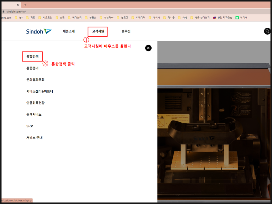Image resolution: width=272 pixels, height=204 pixels.
Task: Select SRP menu entry
Action: tap(30, 126)
